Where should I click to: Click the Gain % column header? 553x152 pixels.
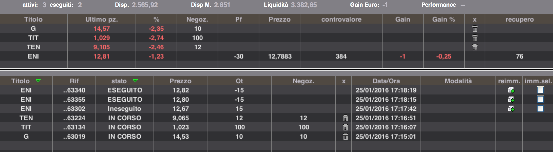[x=443, y=20]
